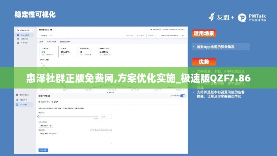Open the blue notice link at top right
277x156 pixels.
click(168, 30)
